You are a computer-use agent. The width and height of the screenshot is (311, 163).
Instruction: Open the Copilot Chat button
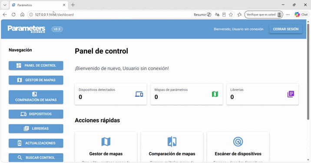pyautogui.click(x=301, y=15)
